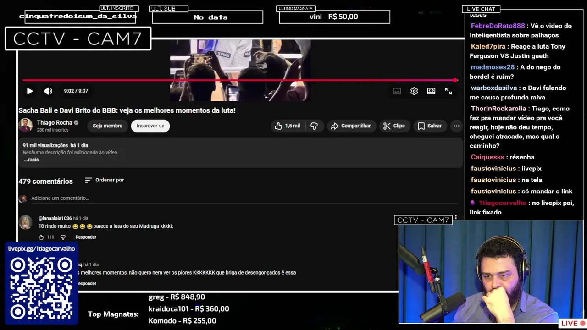Expand the video description with ...mais
Screen dimensions: 587x330
pos(31,159)
